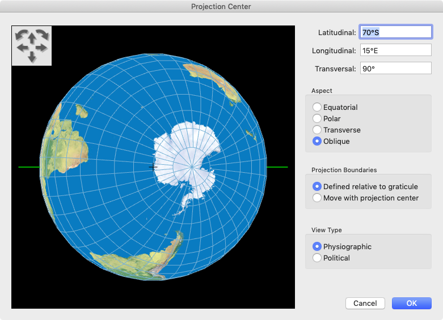Screen dimensions: 443x320
Task: Click the projection center crosshair on map
Action: [153, 167]
